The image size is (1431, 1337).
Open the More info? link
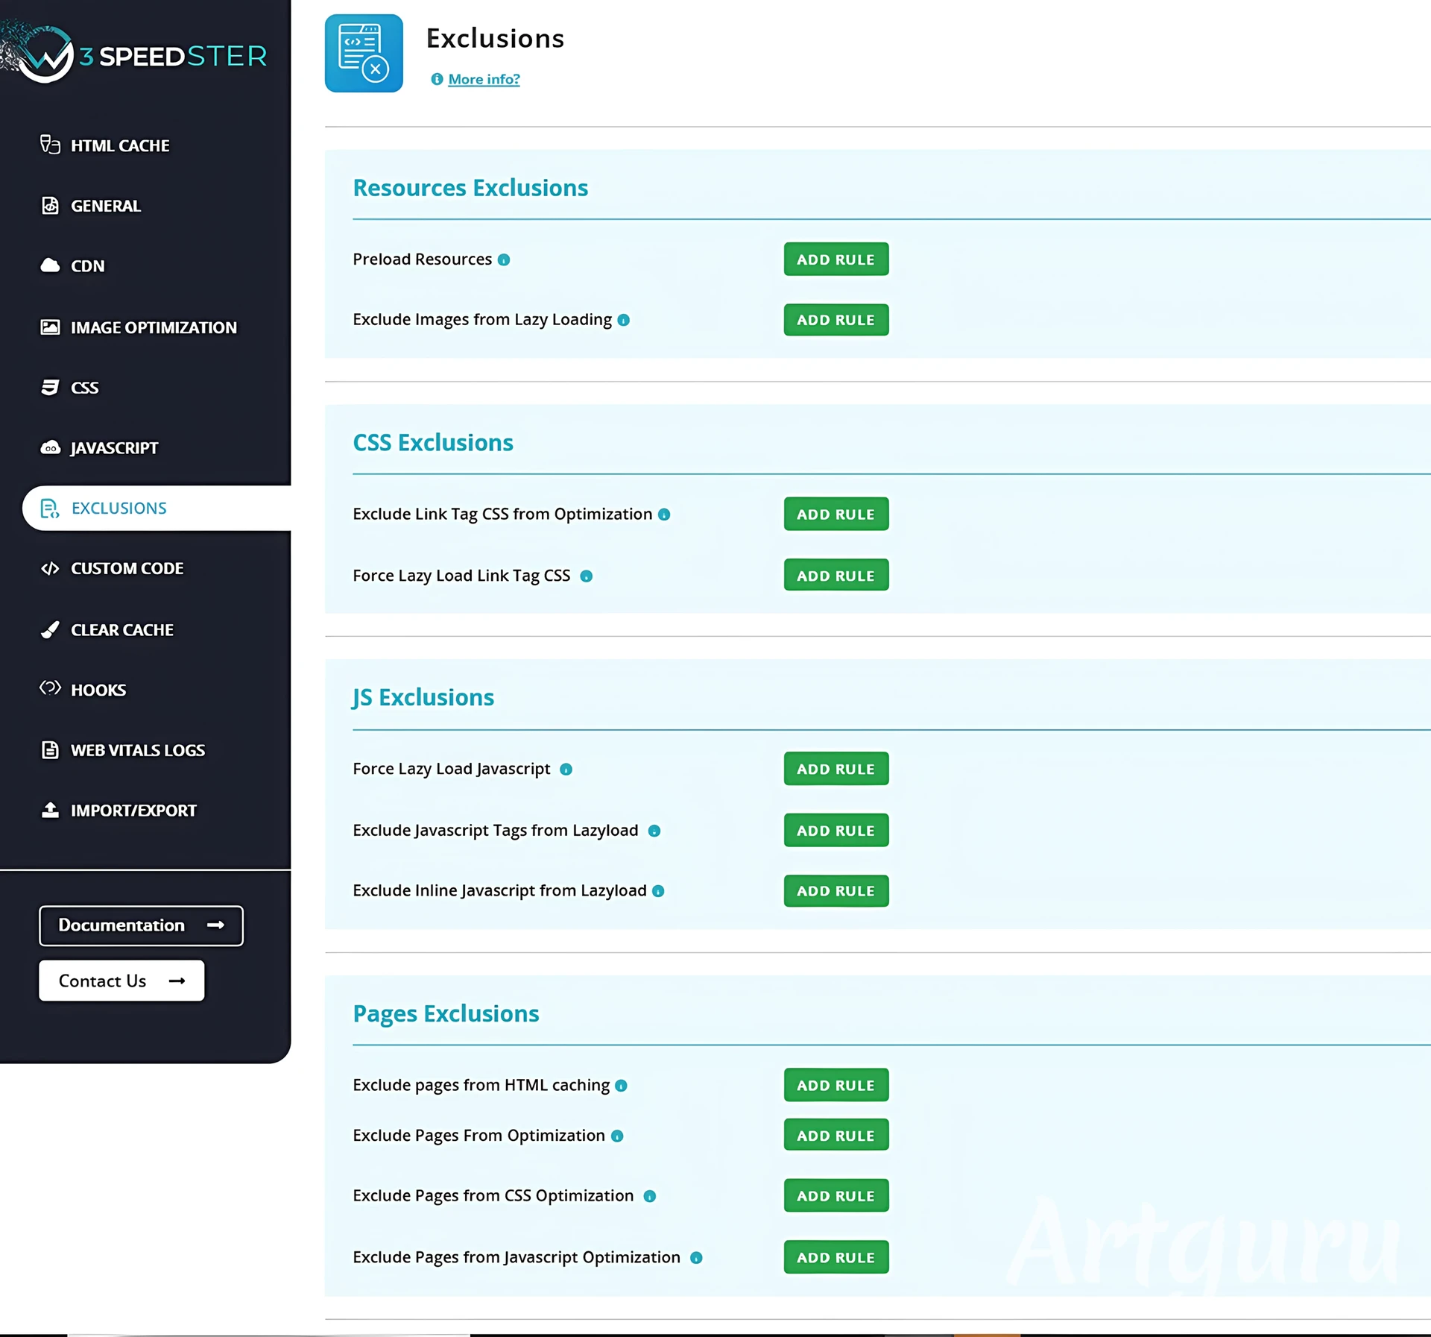point(484,79)
